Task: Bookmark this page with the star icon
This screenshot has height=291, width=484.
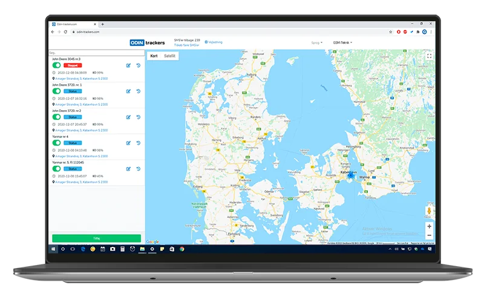Action: 390,32
